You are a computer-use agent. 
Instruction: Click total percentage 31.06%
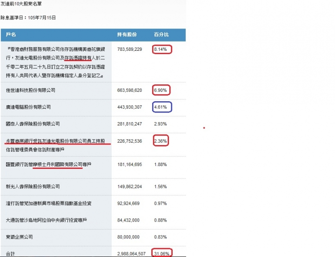coord(162,254)
